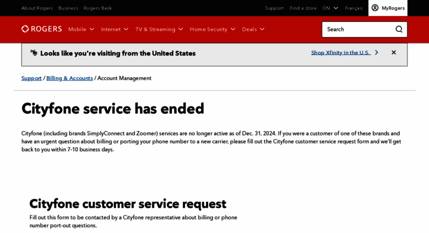Open the Find a store page
This screenshot has width=429, height=233.
(x=303, y=8)
